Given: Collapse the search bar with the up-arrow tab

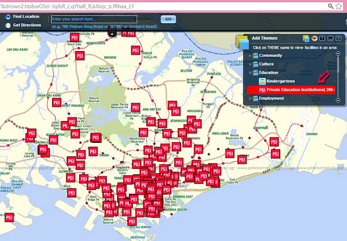Looking at the screenshot, I should (112, 34).
